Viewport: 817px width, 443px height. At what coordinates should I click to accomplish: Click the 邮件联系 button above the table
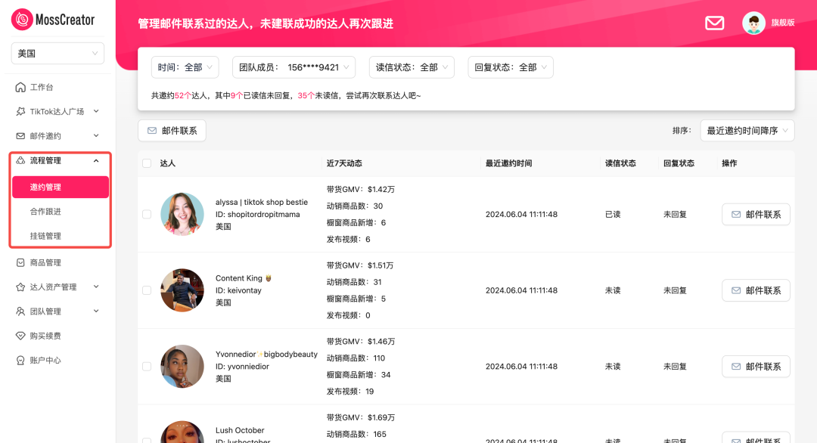click(x=172, y=131)
